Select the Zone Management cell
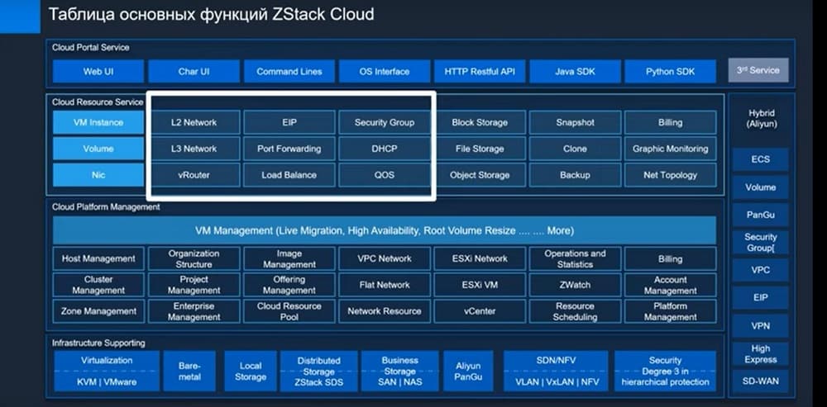The image size is (827, 407). point(98,311)
